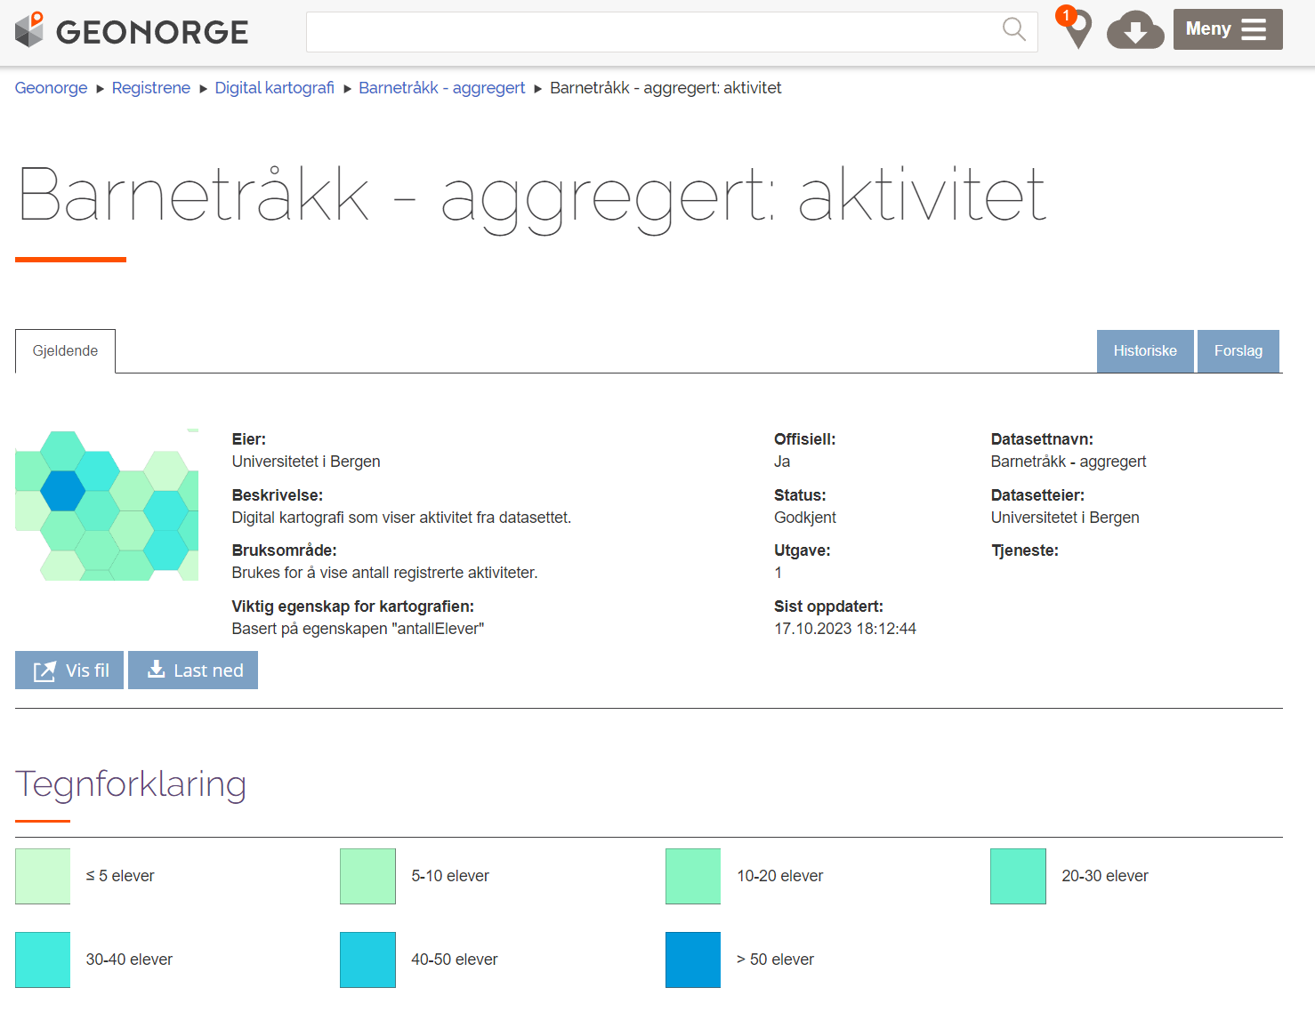
Task: Click the 30-40 elever color swatch
Action: (43, 960)
